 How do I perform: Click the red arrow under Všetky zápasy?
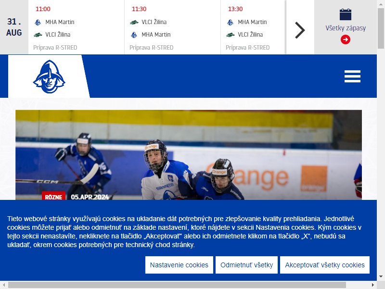[346, 39]
